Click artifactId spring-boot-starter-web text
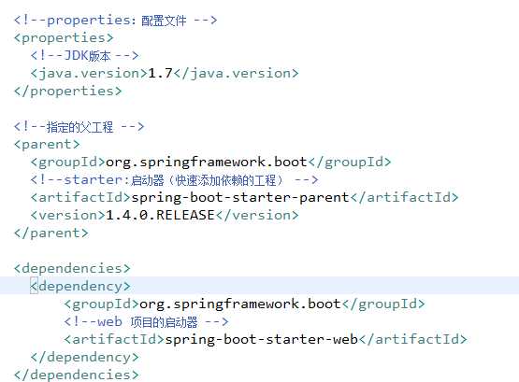This screenshot has width=519, height=382. [x=262, y=339]
